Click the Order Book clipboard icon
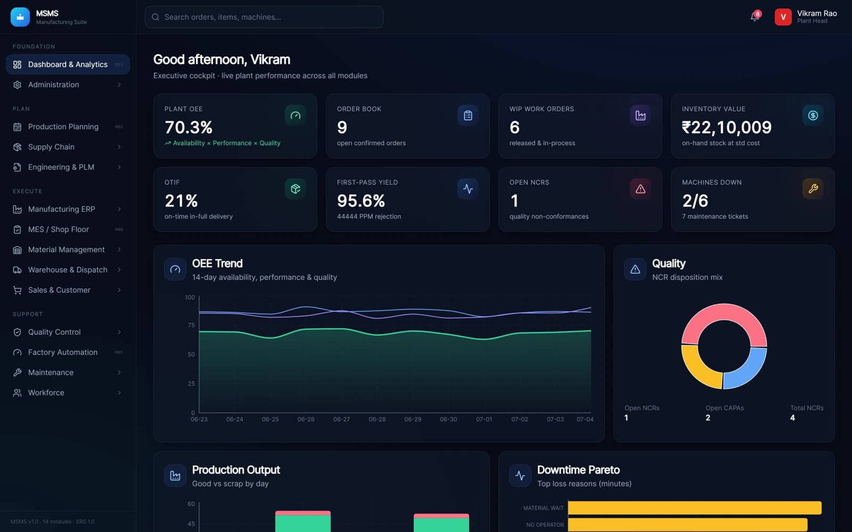This screenshot has height=532, width=852. (x=468, y=115)
